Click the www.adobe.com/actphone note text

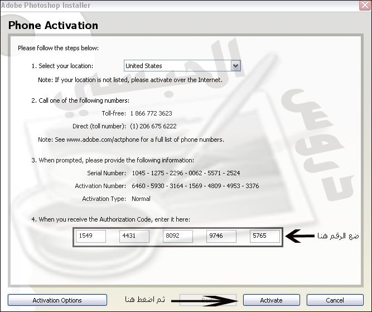pos(131,140)
